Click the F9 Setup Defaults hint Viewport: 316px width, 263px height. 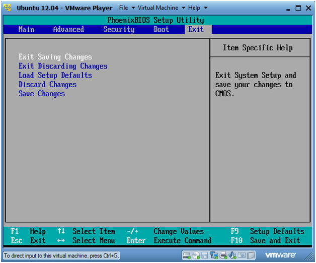[x=267, y=231]
